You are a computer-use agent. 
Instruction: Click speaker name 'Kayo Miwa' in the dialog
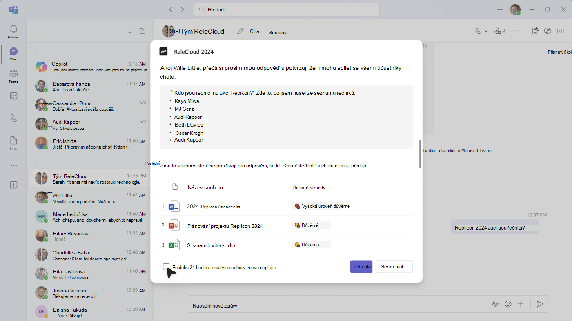pyautogui.click(x=187, y=101)
